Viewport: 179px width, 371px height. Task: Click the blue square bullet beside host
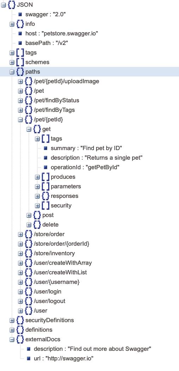pos(20,34)
